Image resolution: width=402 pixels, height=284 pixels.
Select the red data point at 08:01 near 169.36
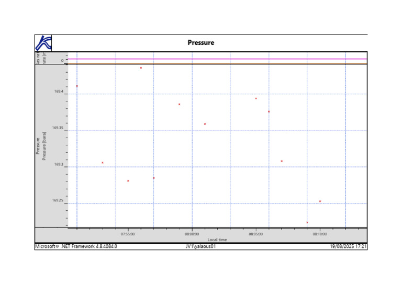coord(205,124)
